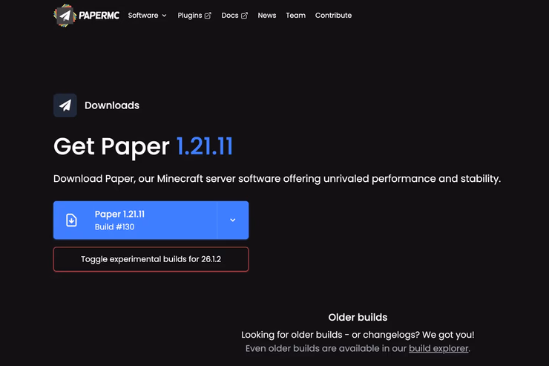The width and height of the screenshot is (549, 366).
Task: Open the Team page
Action: coord(295,16)
